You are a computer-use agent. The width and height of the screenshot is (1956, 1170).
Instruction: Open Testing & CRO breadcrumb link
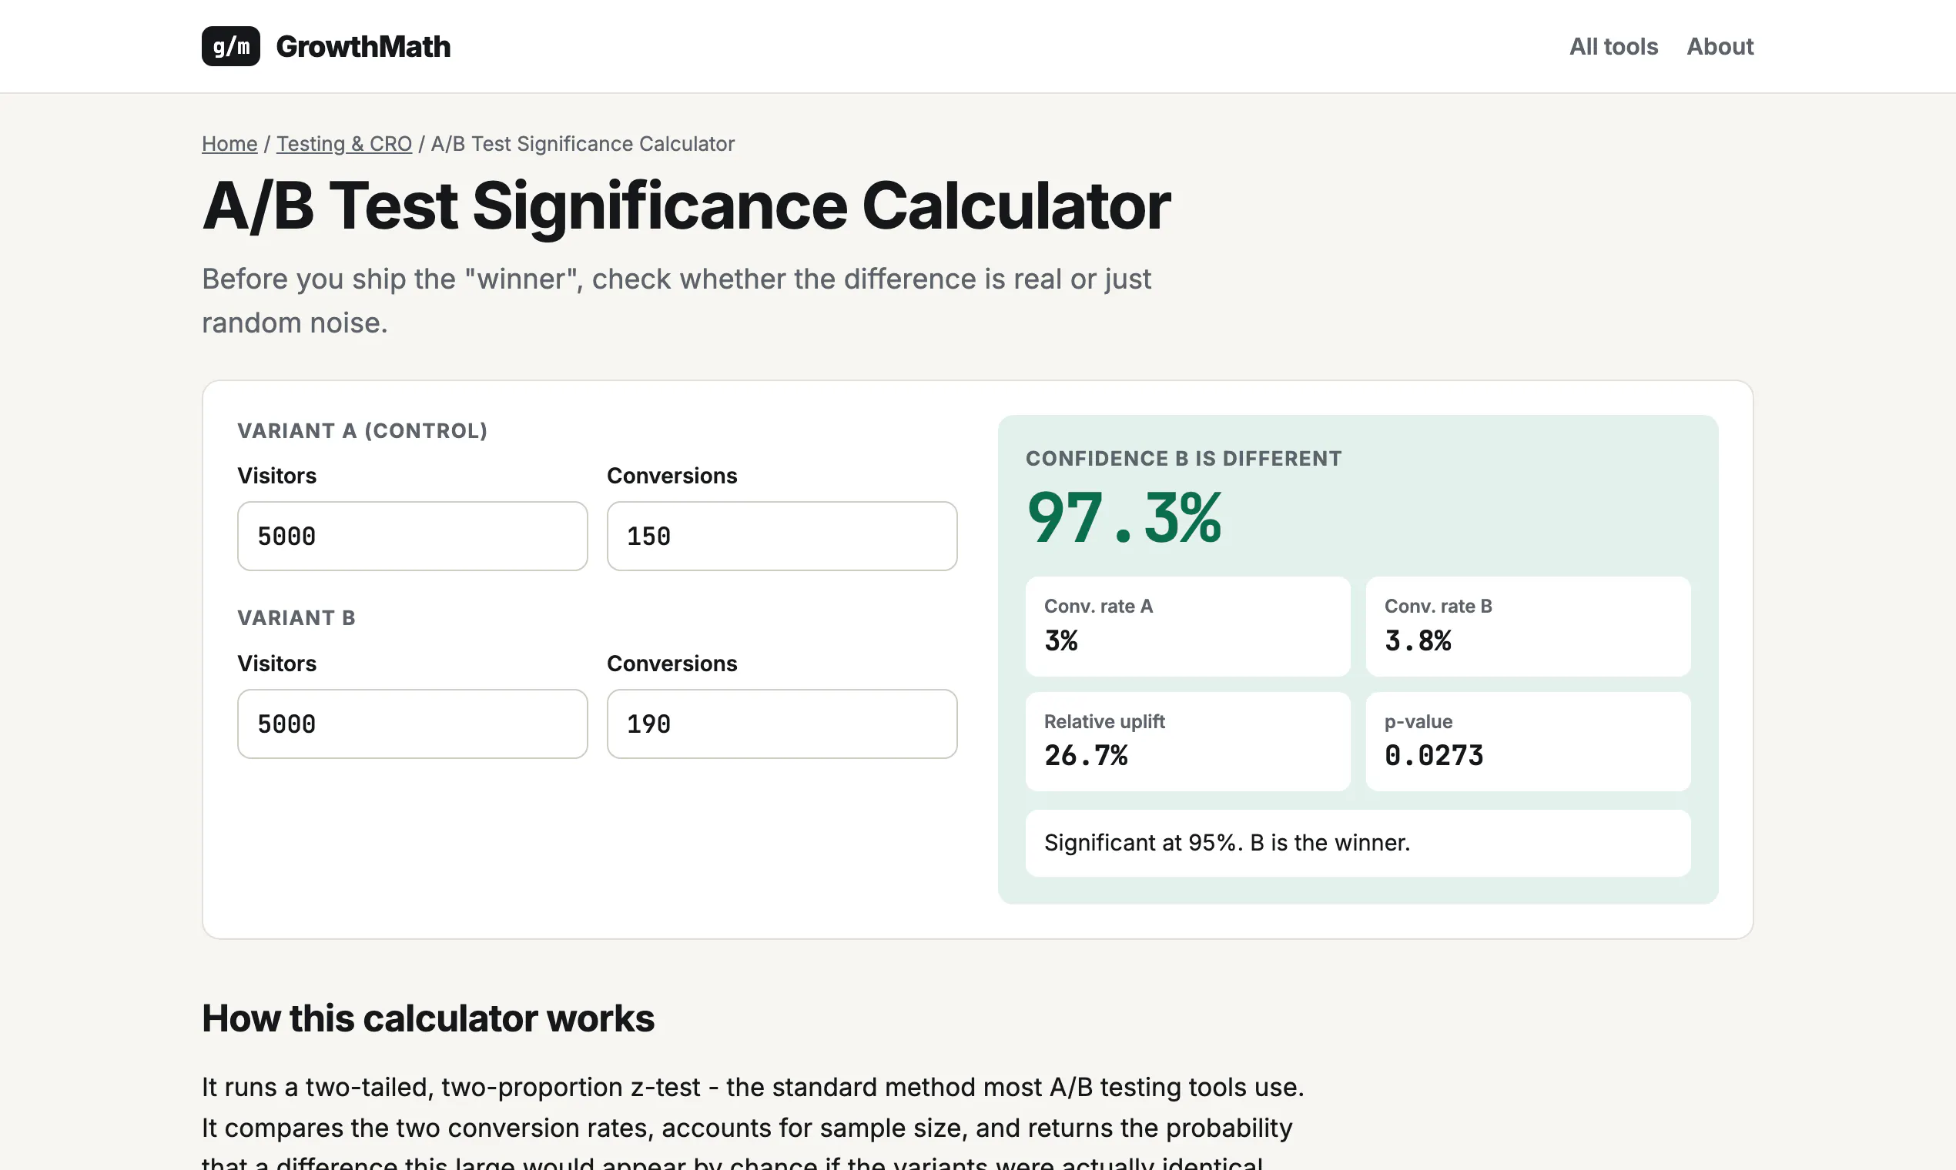pos(344,143)
